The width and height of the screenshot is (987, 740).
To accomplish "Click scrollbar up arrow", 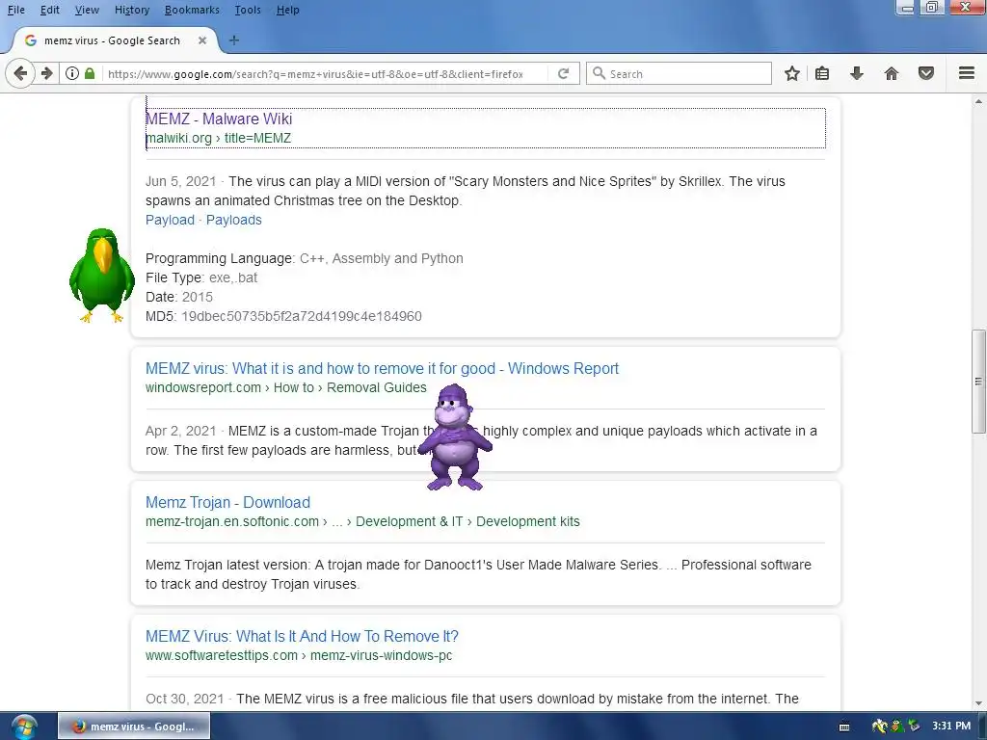I will 978,101.
